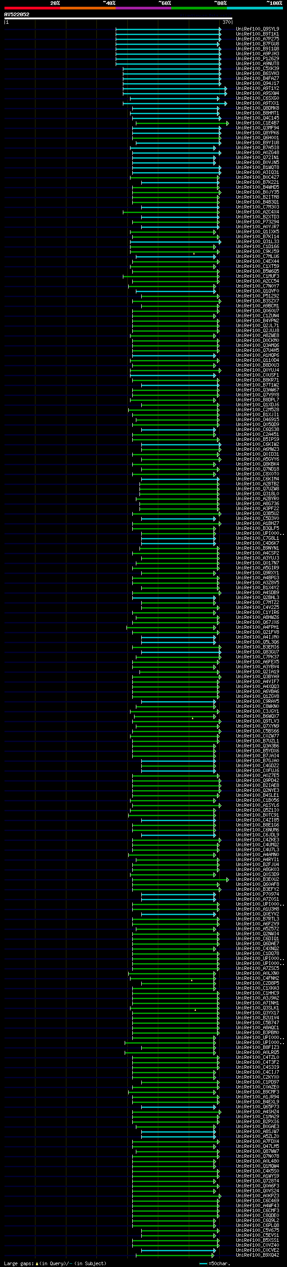
Task: Select the UniRef100_C1E4B7 hit label
Action: coord(257,123)
